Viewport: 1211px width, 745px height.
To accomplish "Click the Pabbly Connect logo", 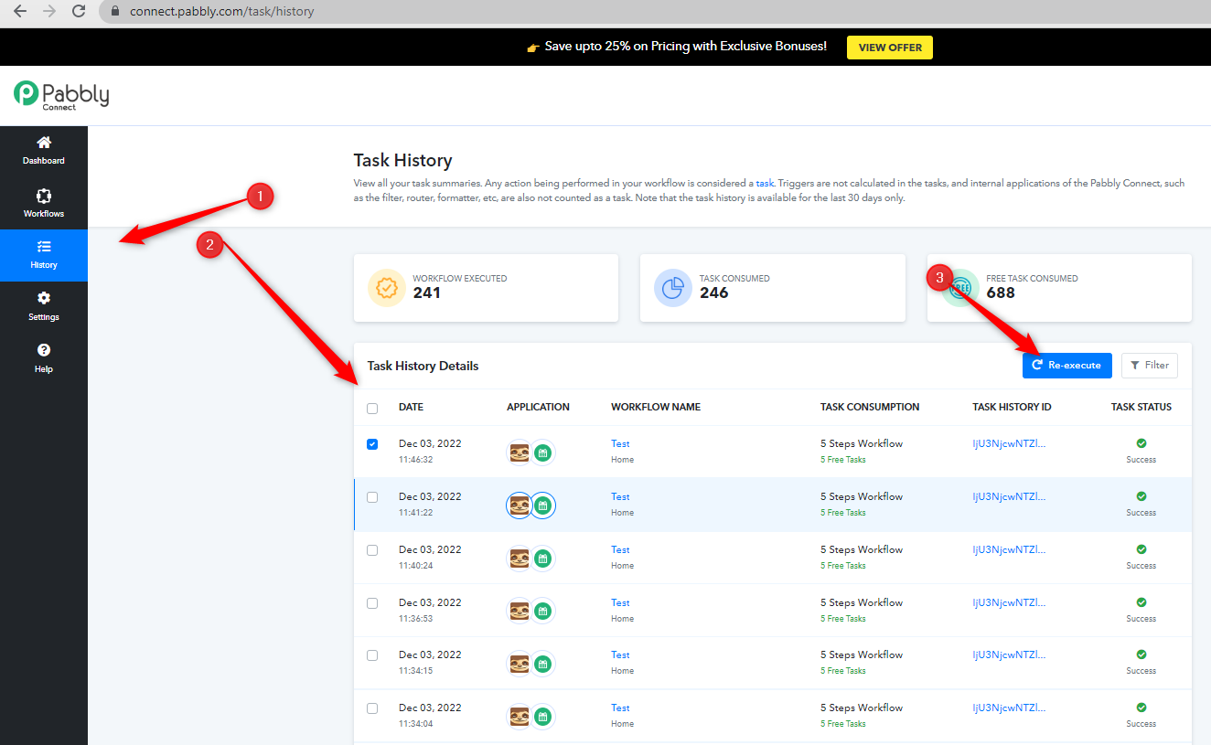I will [61, 95].
